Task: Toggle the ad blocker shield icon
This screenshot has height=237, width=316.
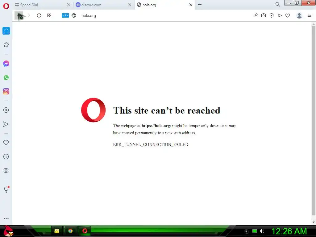Action: pos(272,15)
